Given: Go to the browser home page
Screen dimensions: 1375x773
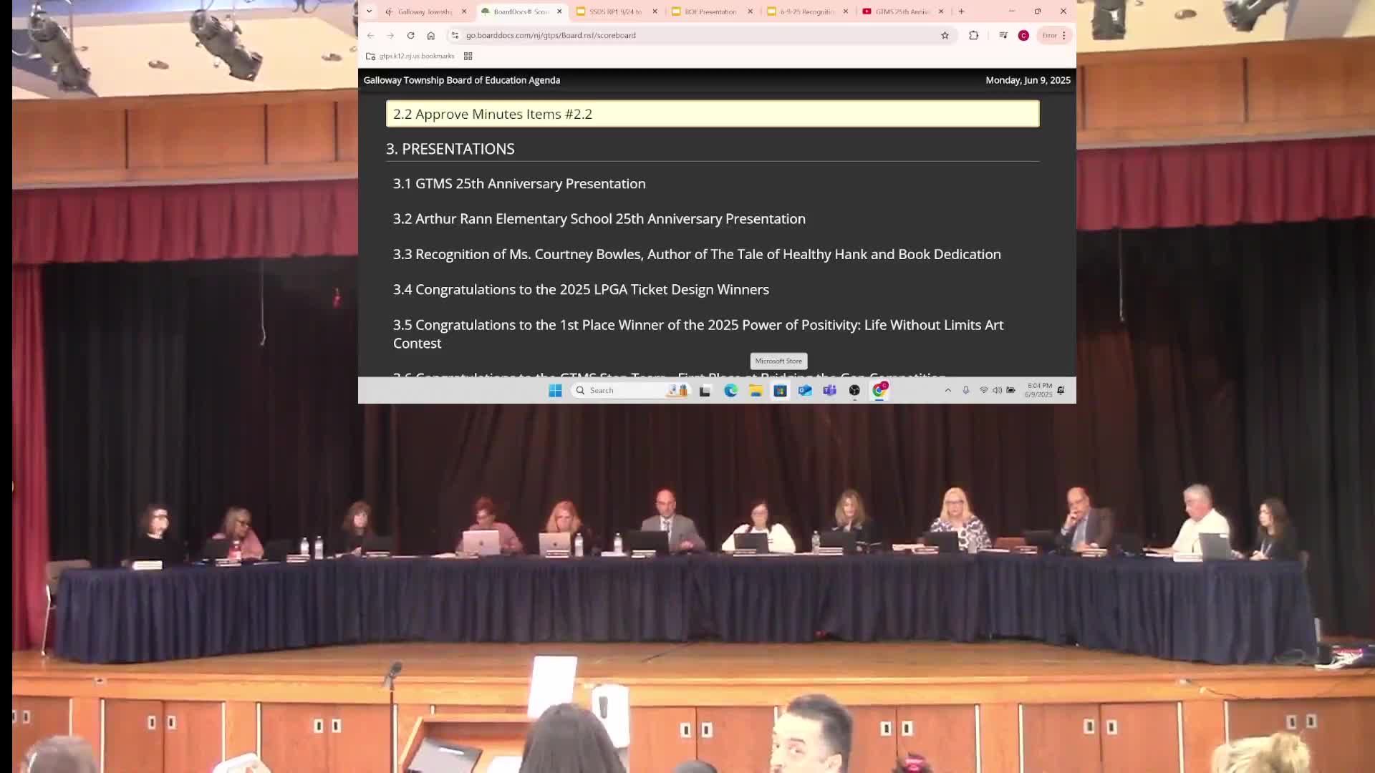Looking at the screenshot, I should (x=430, y=35).
